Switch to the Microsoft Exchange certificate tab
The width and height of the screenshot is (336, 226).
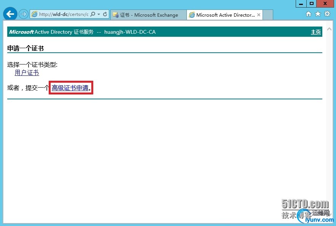coord(148,15)
